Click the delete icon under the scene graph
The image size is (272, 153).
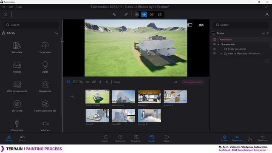[266, 61]
